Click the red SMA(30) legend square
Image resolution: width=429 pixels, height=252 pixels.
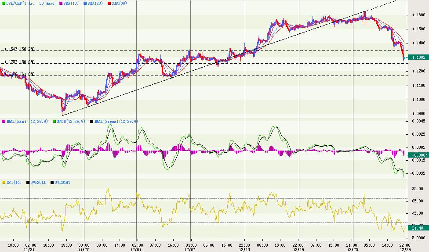(109, 4)
